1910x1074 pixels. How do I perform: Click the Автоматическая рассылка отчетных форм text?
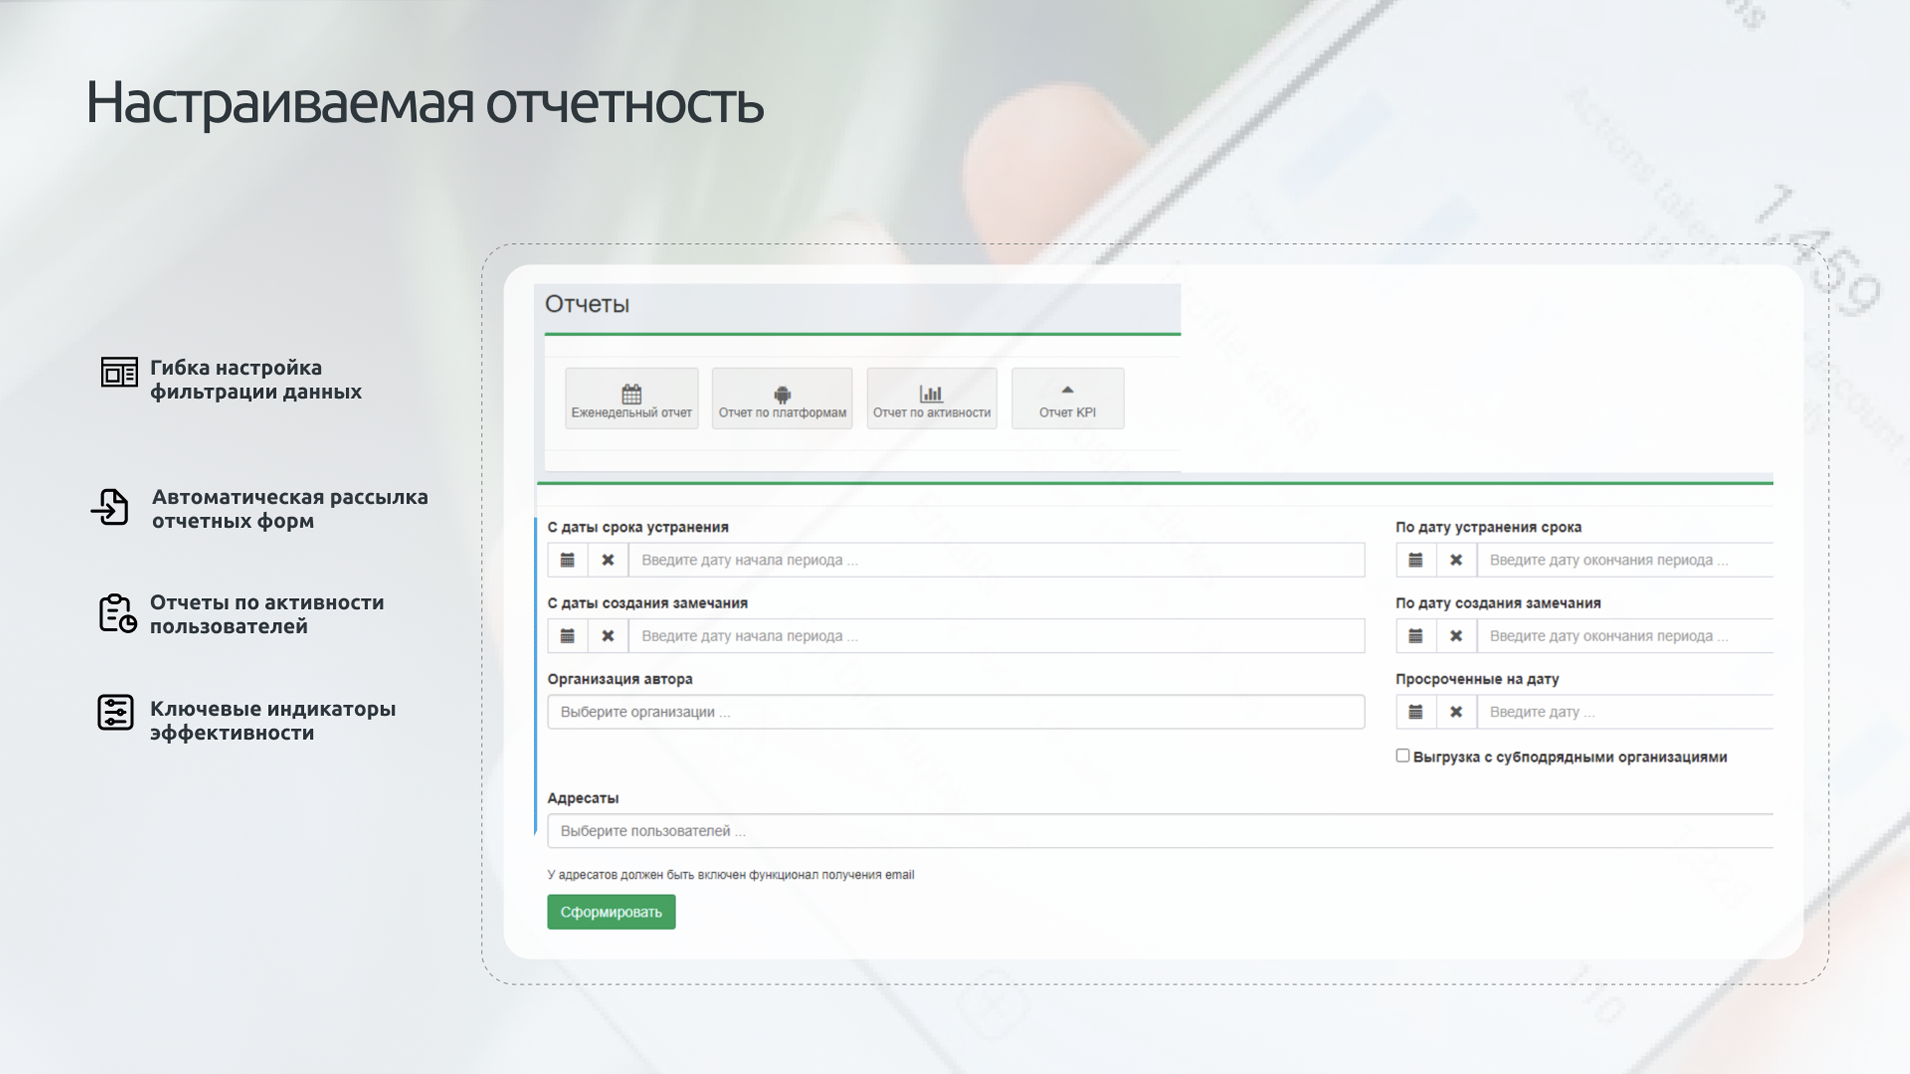(290, 509)
